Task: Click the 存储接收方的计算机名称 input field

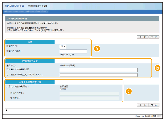Action: click(99, 70)
